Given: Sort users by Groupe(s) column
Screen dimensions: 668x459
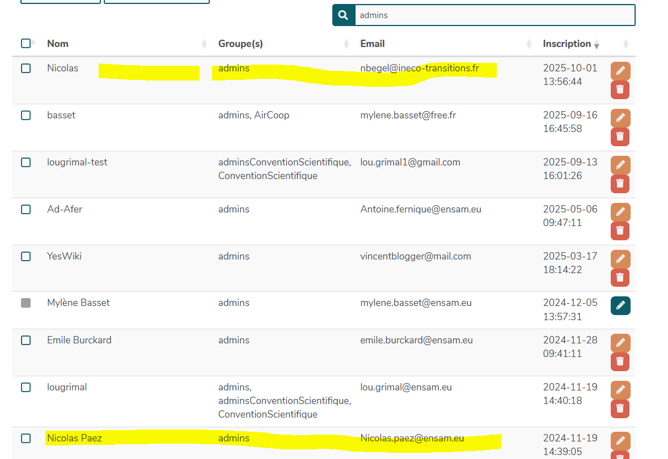Looking at the screenshot, I should pos(240,44).
